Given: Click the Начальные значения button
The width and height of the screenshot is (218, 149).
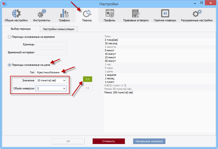Looking at the screenshot, I should (x=149, y=141).
